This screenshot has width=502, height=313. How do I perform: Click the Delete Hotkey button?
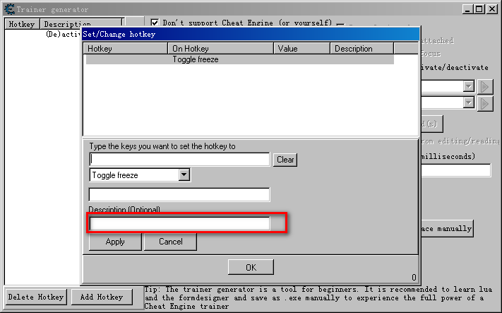pyautogui.click(x=36, y=297)
